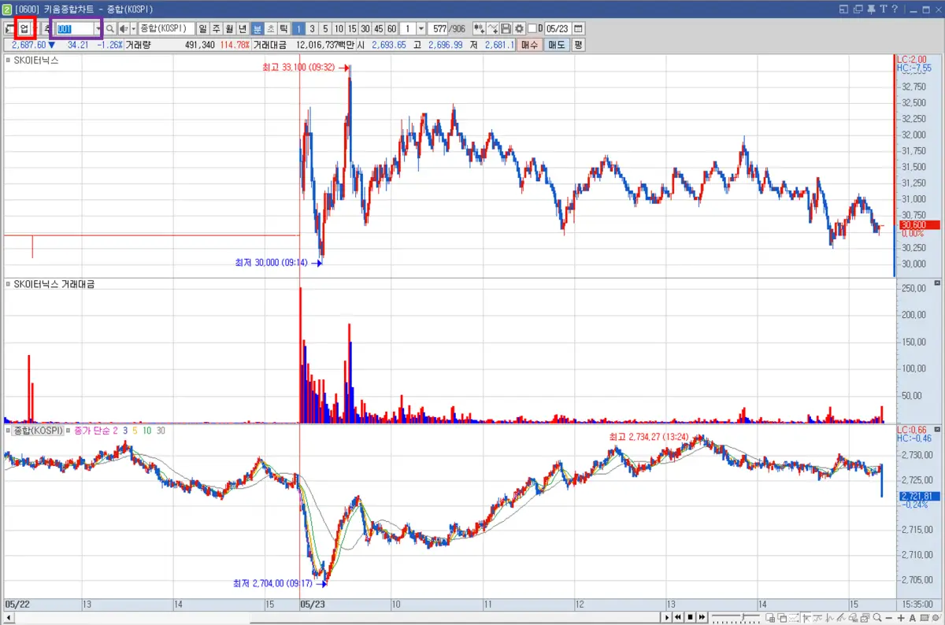Select the 월 (monthly) period button
Screen dimensions: 945x625
[x=229, y=28]
